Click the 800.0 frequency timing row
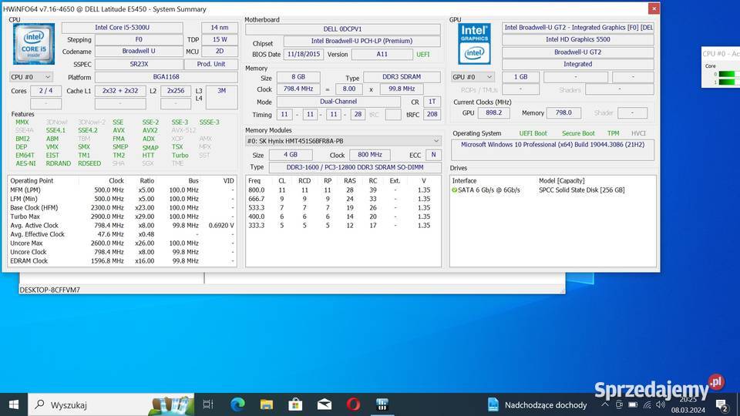Screen dimensions: 740x416 pos(343,190)
